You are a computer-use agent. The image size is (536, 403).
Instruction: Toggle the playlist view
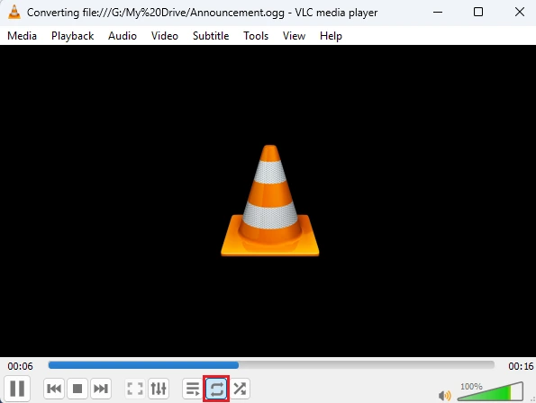point(193,389)
